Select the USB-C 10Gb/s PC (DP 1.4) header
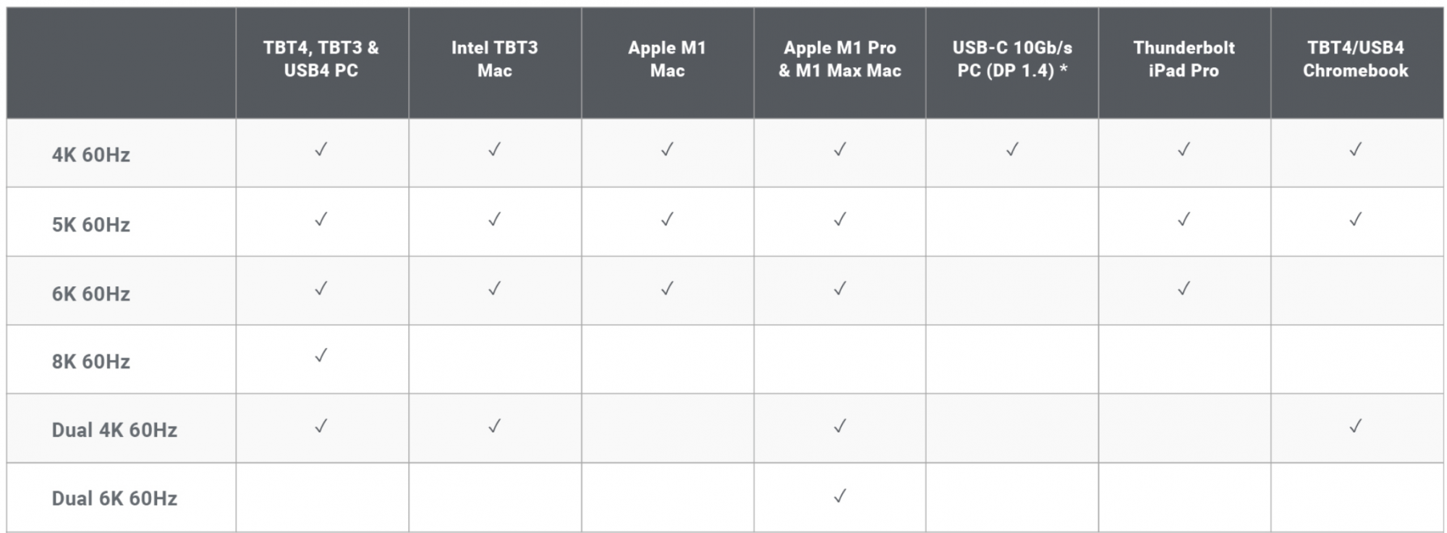The image size is (1447, 533). 1012,59
